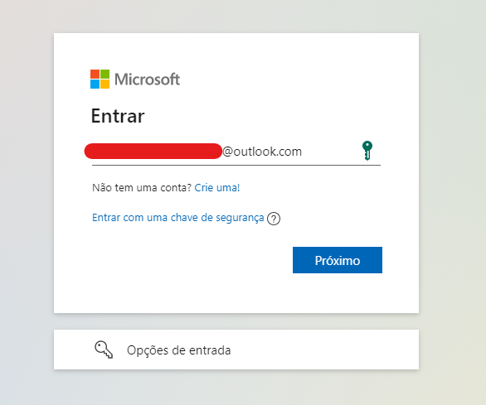Click the green square of Microsoft logo
This screenshot has width=486, height=405.
coord(104,74)
